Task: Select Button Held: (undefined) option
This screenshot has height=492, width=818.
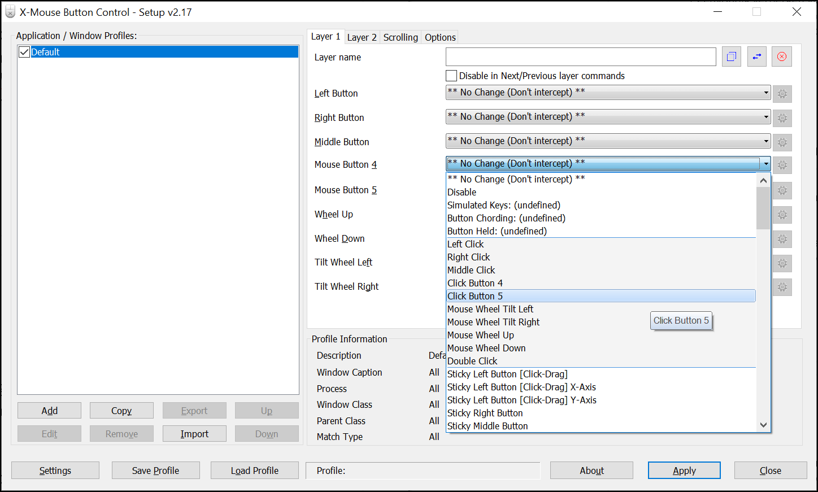Action: [x=601, y=231]
